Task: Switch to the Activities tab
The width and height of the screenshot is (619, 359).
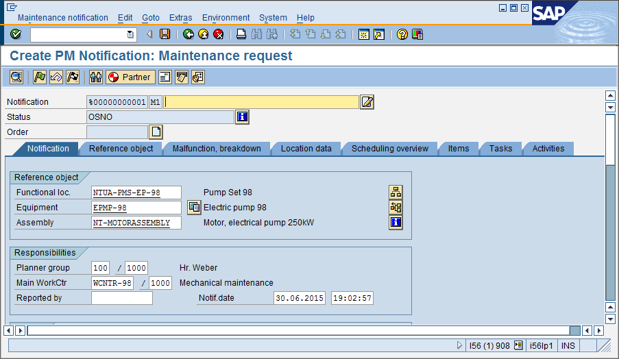Action: (x=548, y=149)
